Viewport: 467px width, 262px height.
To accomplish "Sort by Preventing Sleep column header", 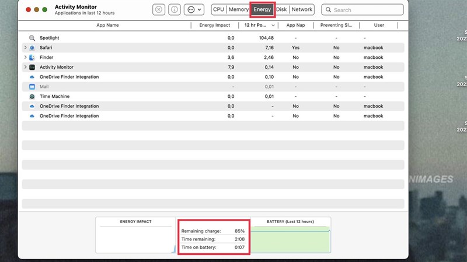I will tap(336, 25).
